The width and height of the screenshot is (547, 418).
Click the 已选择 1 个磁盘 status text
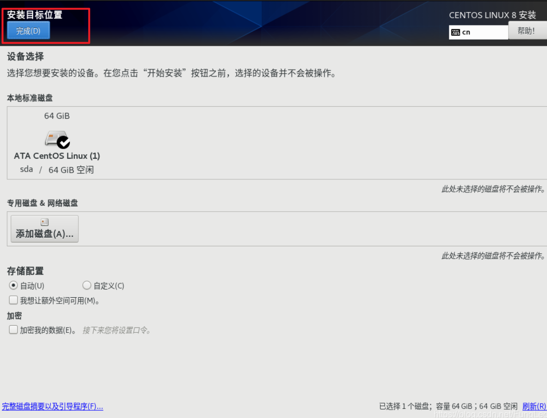coord(404,406)
